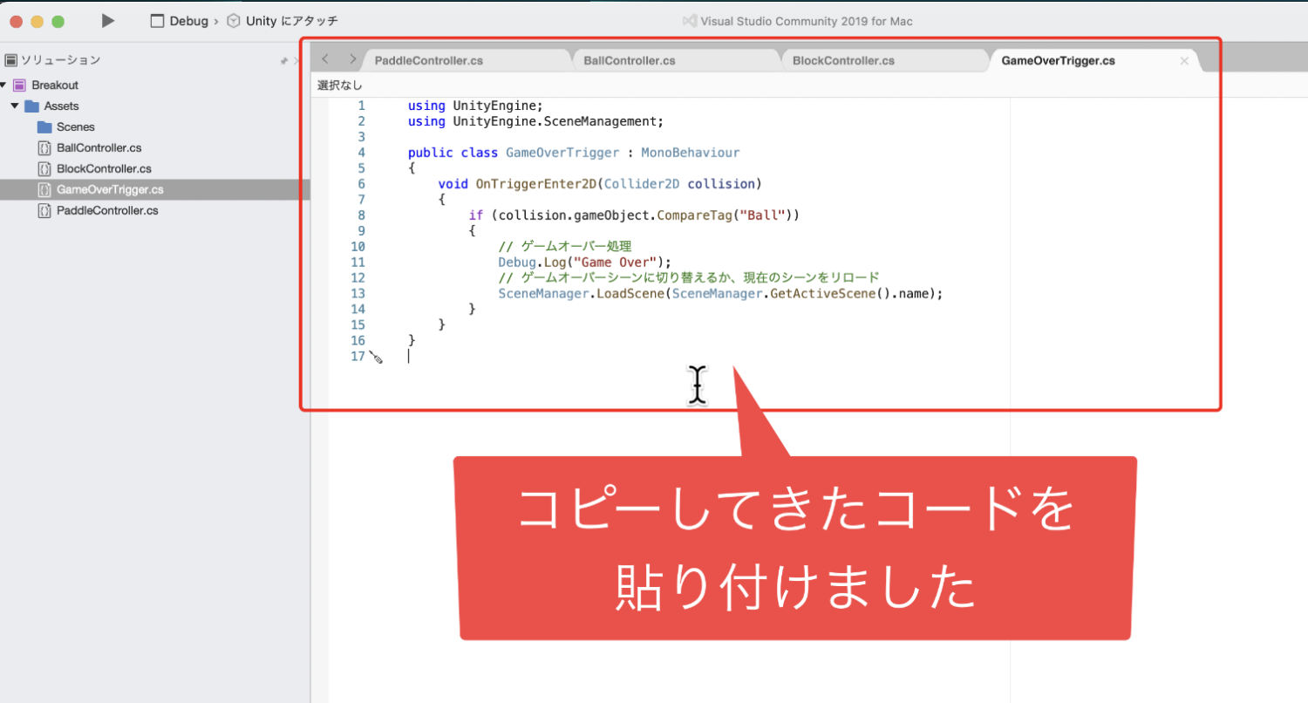
Task: Click the BlockController.cs file icon
Action: click(x=44, y=168)
